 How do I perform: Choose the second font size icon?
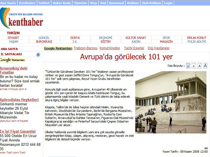pos(194,66)
